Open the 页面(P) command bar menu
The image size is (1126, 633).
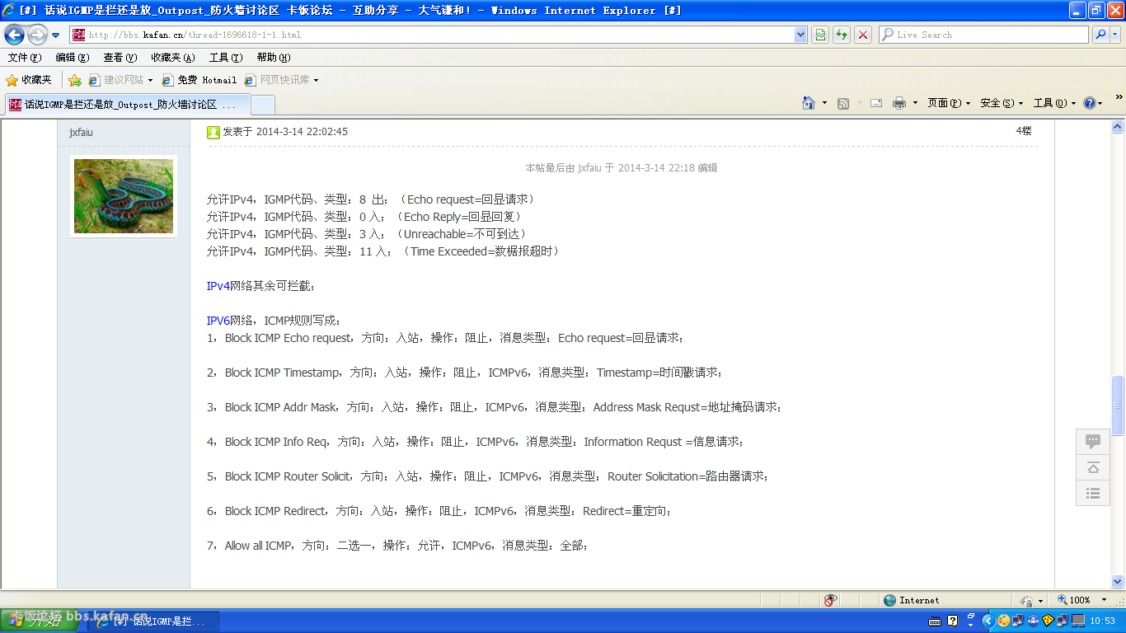tap(949, 103)
